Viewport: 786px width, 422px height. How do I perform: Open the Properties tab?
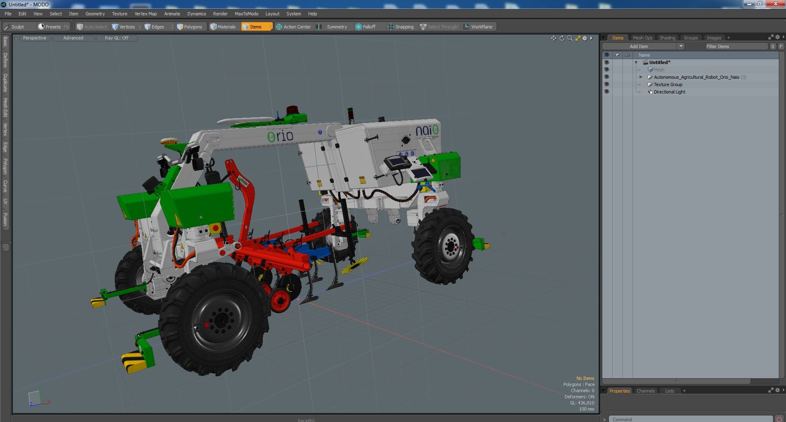619,391
